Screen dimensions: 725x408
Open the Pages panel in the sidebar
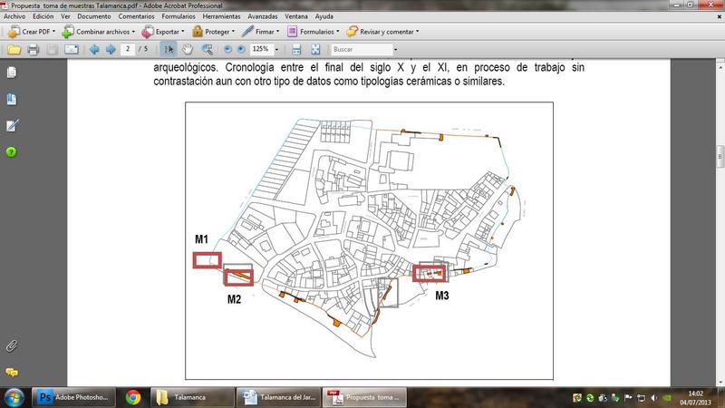12,73
